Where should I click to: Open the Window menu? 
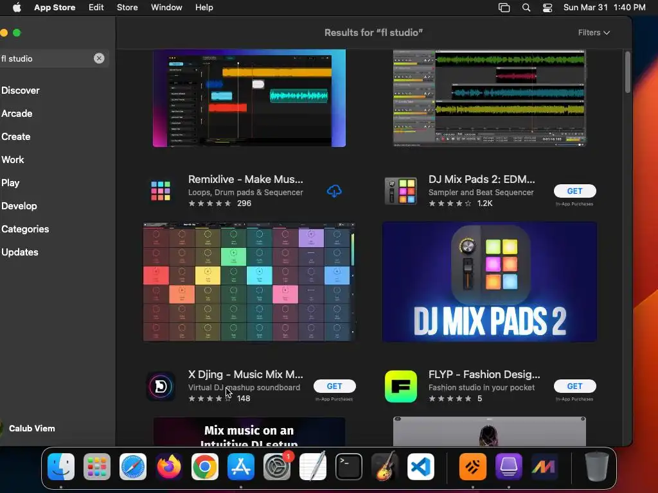point(166,8)
